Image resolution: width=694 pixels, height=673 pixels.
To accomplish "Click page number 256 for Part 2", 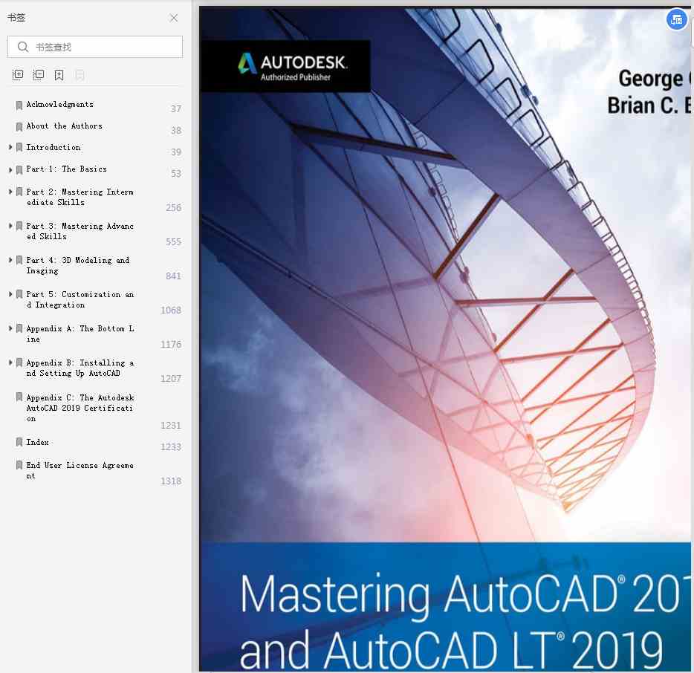I will tap(174, 207).
